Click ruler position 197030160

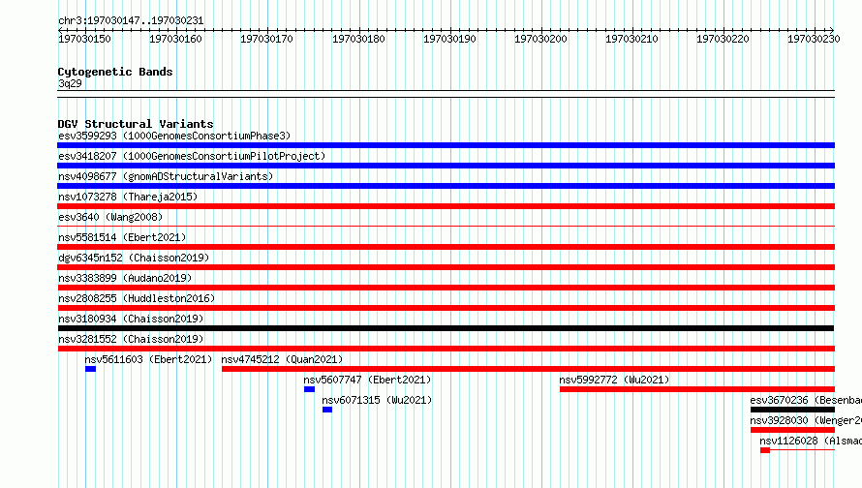pos(176,39)
